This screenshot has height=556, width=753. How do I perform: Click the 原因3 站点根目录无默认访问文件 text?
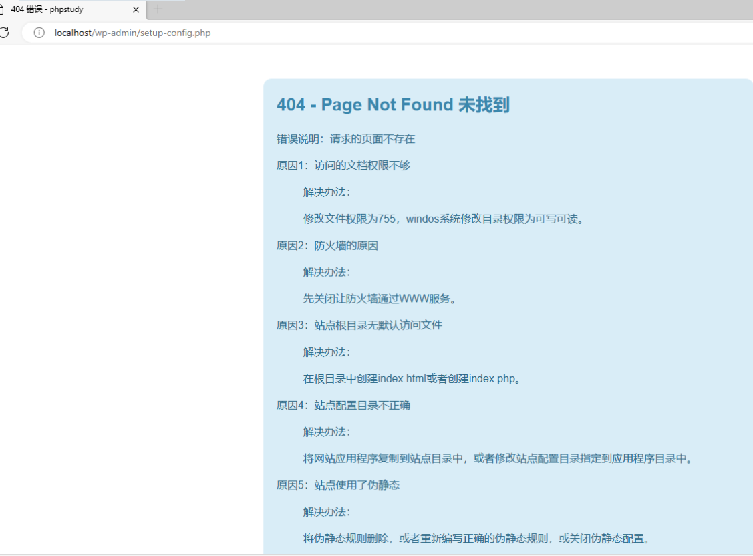[359, 325]
